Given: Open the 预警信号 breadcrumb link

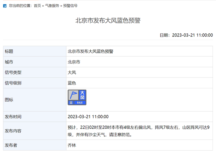Looking at the screenshot, I should click(70, 6).
